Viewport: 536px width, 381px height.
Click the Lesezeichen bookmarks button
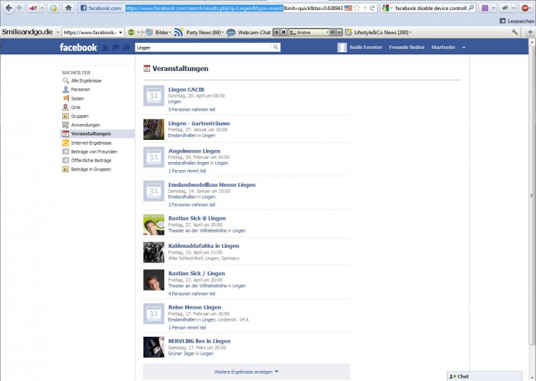pyautogui.click(x=516, y=21)
